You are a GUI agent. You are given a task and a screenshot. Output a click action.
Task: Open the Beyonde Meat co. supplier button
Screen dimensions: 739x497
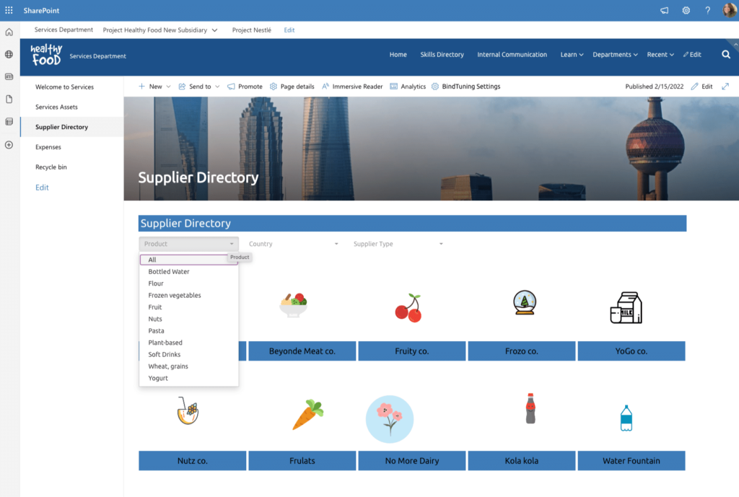302,351
